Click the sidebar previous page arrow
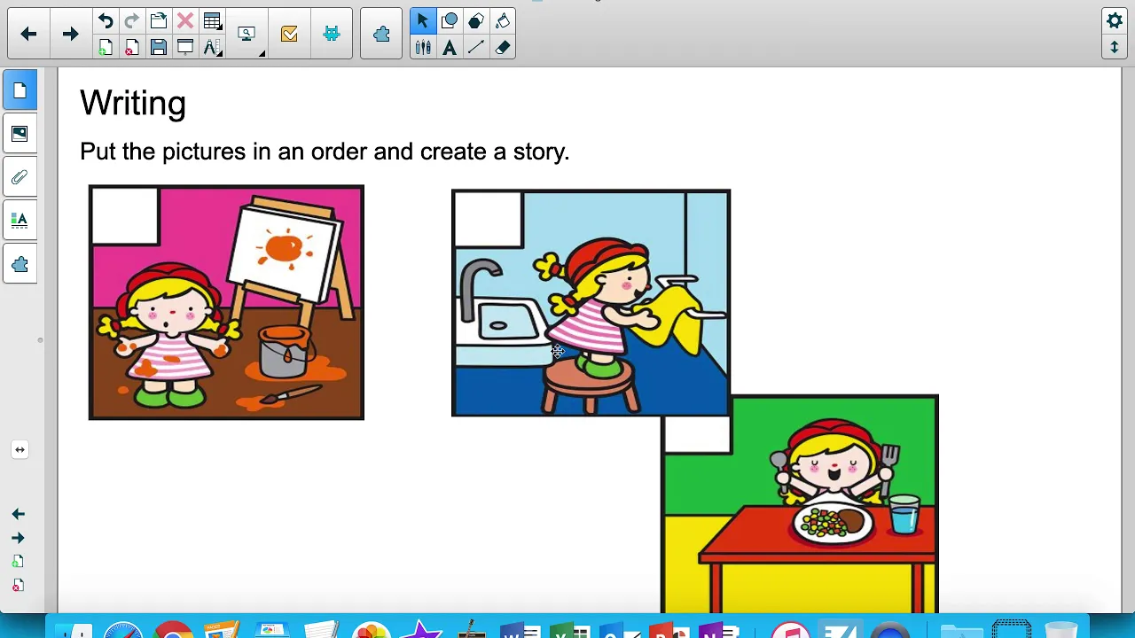This screenshot has width=1135, height=638. point(18,514)
